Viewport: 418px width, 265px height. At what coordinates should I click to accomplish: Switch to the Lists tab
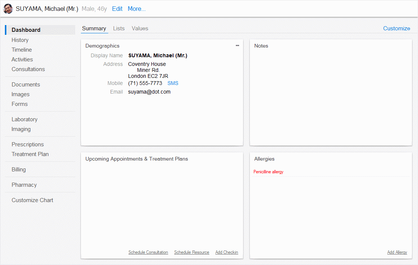coord(119,28)
